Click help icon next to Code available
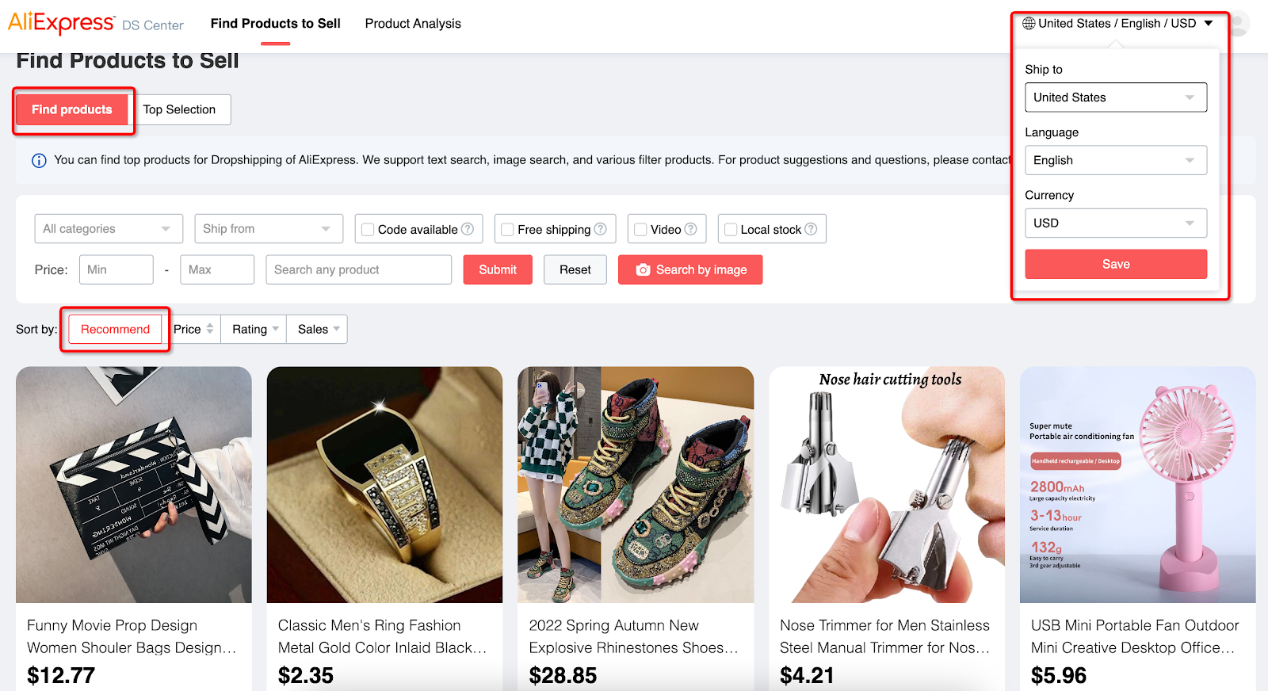The height and width of the screenshot is (691, 1268). [x=468, y=229]
